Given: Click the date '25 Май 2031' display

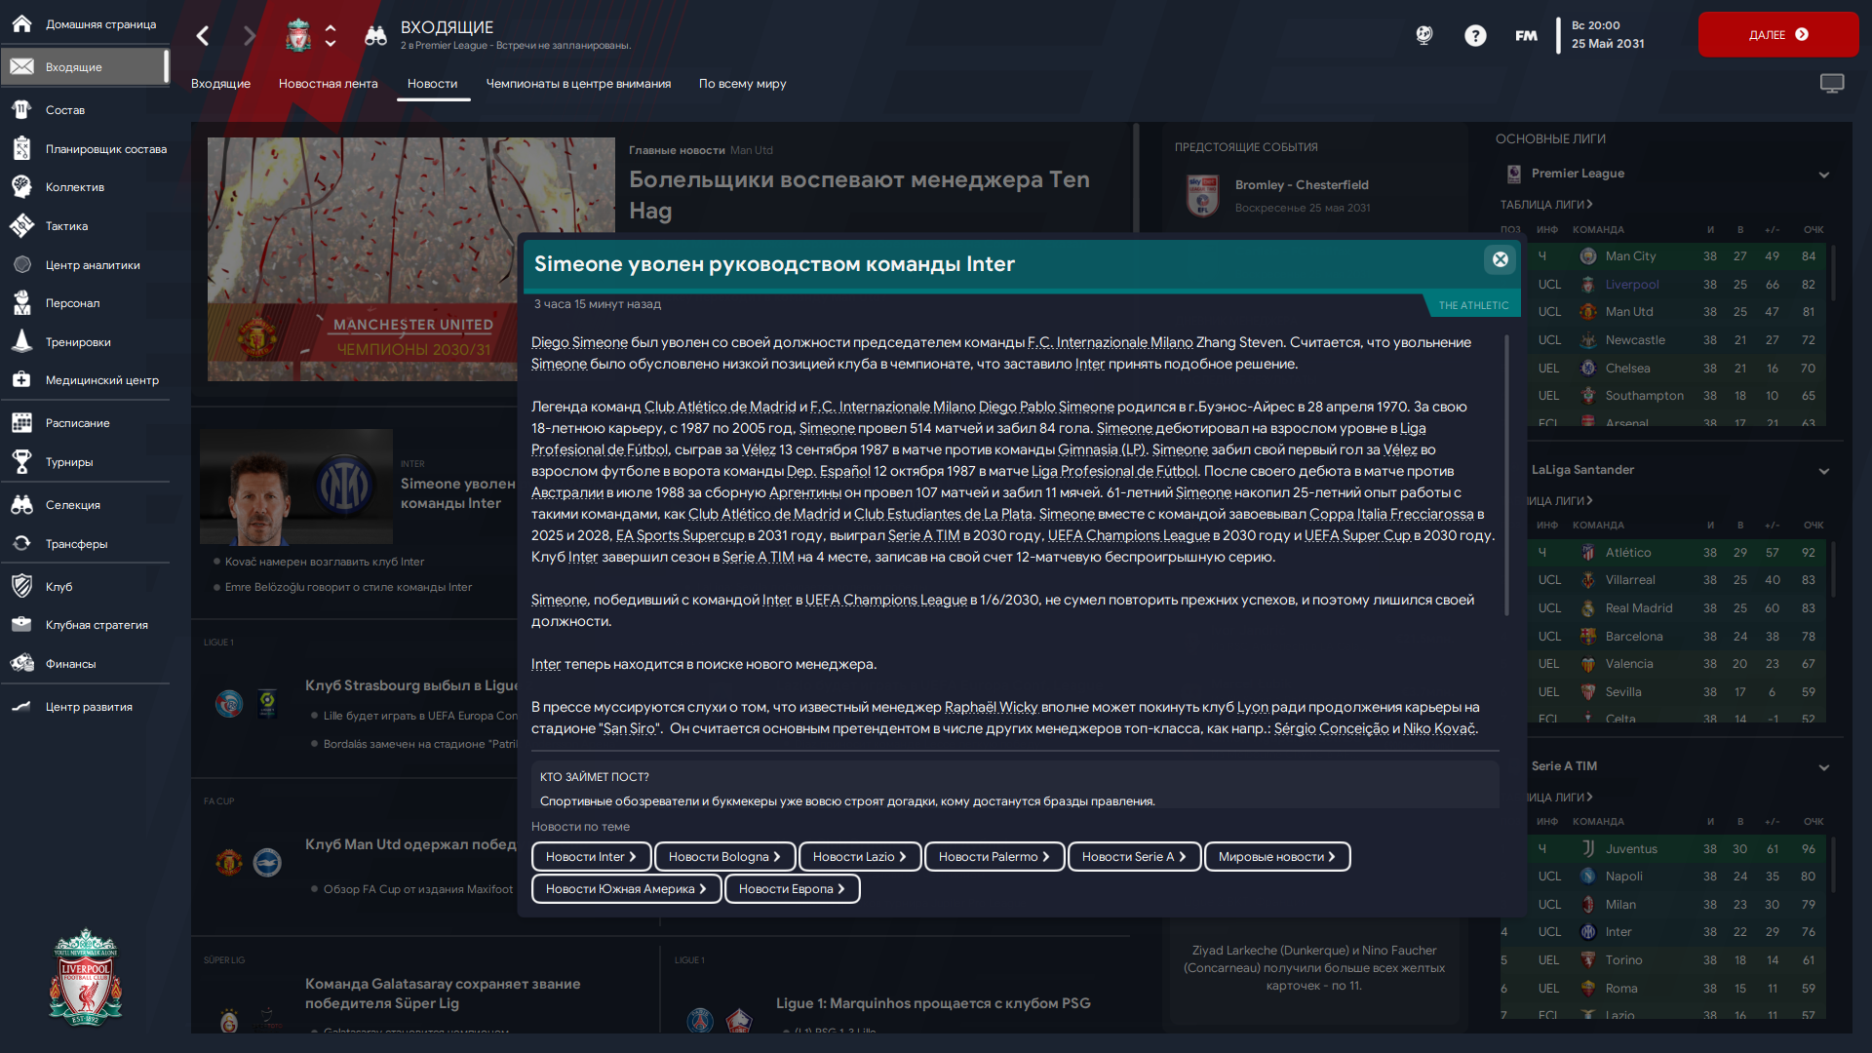Looking at the screenshot, I should pyautogui.click(x=1608, y=44).
